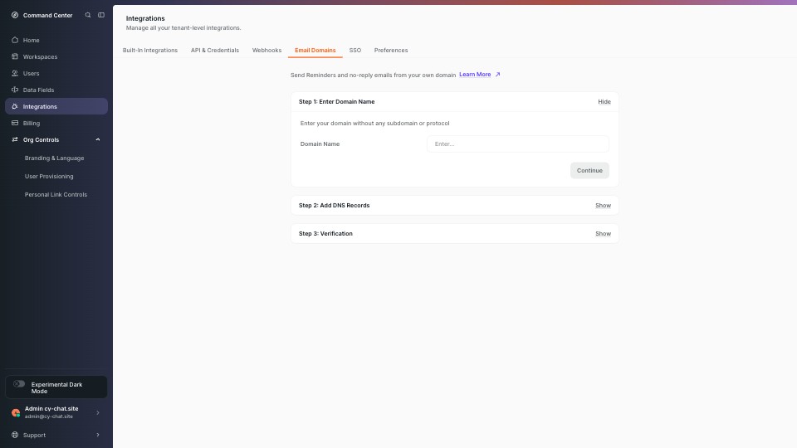Expand the Support menu chevron

tap(98, 435)
